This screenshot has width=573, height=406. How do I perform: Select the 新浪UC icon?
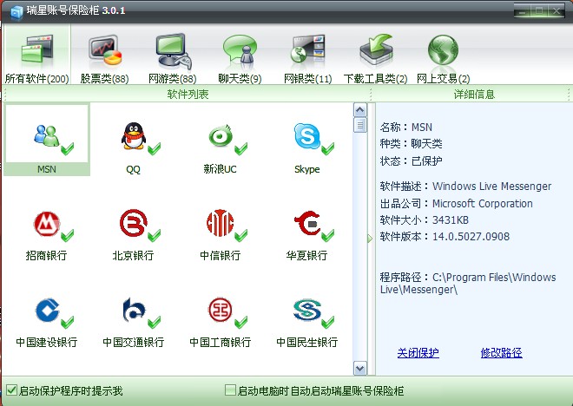click(221, 136)
